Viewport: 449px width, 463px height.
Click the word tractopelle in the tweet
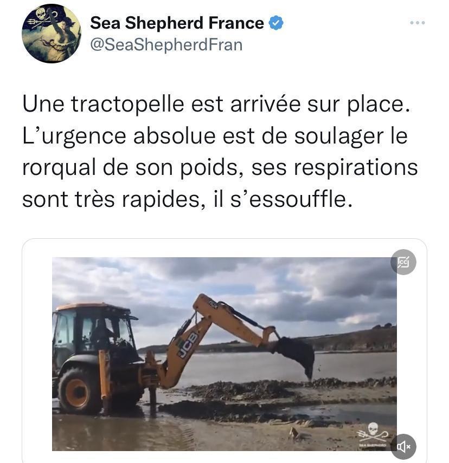[x=127, y=105]
